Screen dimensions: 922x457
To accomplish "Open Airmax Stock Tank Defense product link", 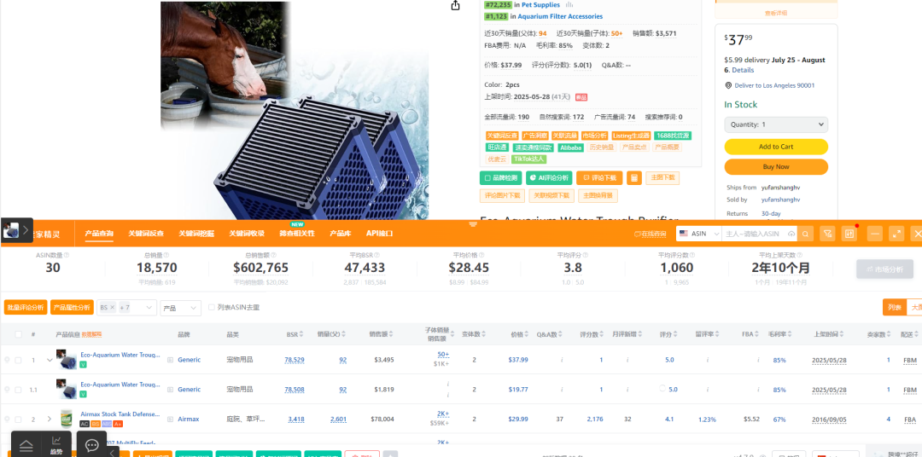I will [120, 414].
